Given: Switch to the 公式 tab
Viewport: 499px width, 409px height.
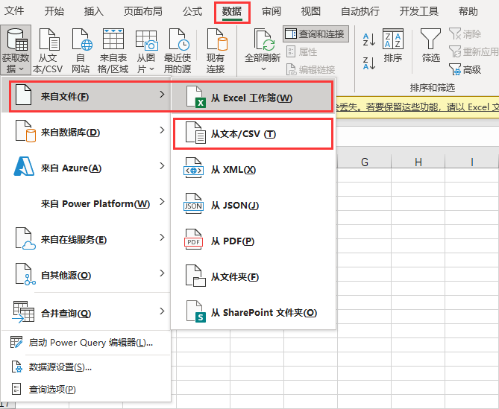Looking at the screenshot, I should coord(192,11).
